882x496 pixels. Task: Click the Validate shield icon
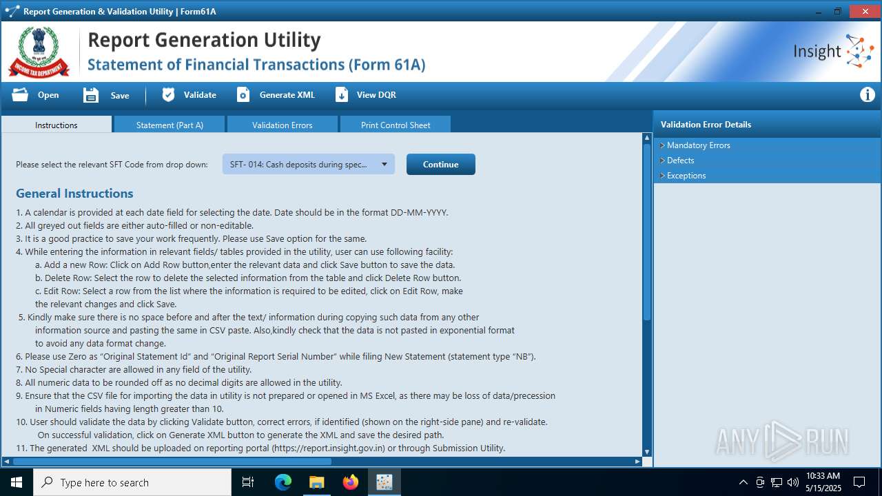(x=168, y=95)
